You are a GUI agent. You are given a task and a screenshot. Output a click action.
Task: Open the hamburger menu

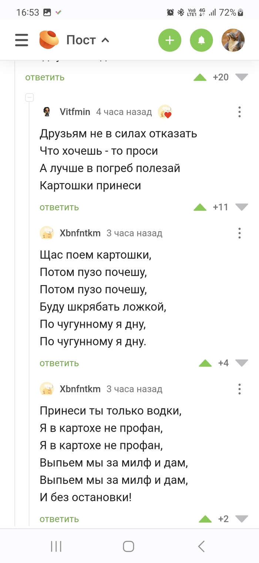tap(22, 40)
